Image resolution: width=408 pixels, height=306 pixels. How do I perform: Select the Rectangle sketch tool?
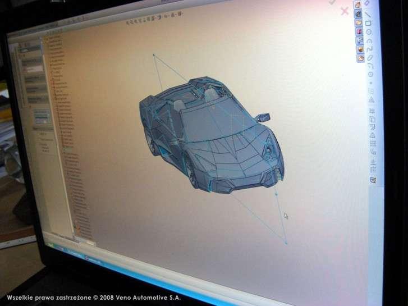(x=368, y=23)
